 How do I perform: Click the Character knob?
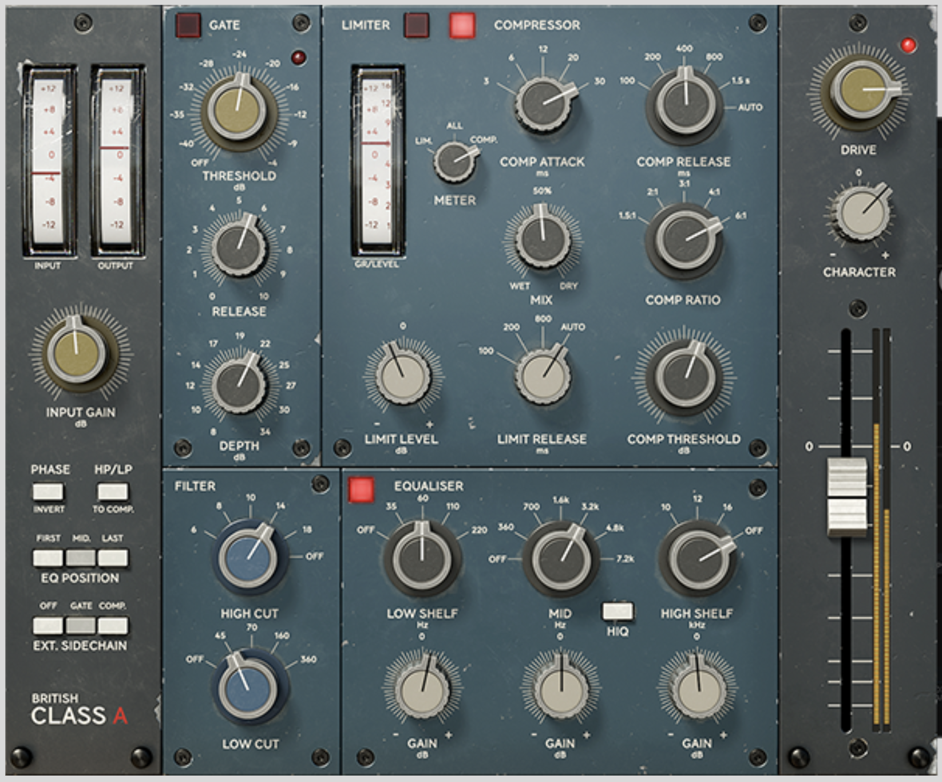click(x=861, y=212)
